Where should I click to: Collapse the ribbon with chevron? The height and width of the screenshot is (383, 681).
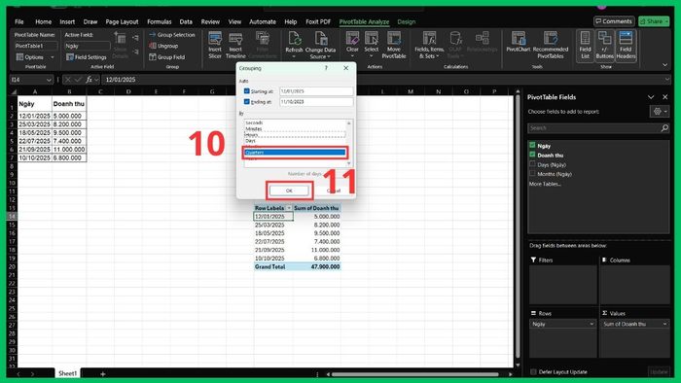click(x=664, y=65)
